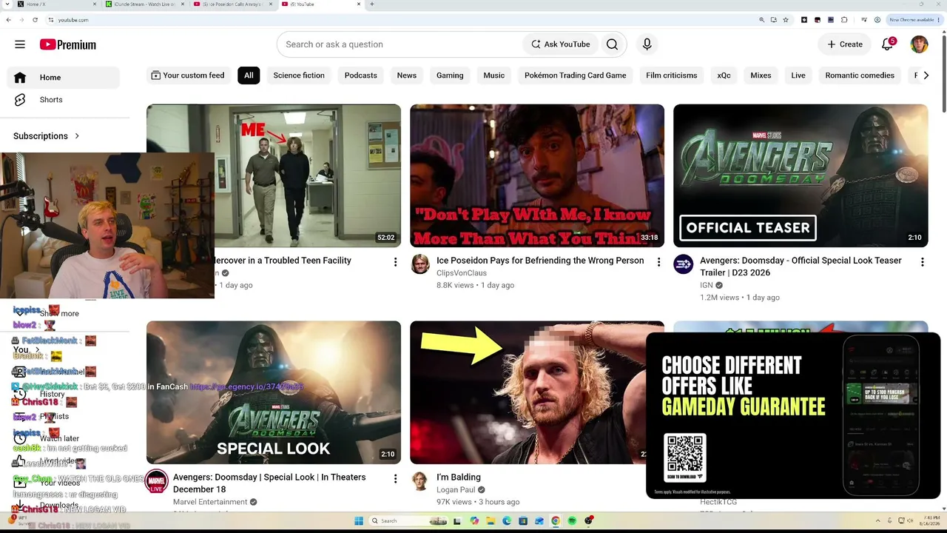Click the Create button
The width and height of the screenshot is (947, 533).
(x=845, y=44)
